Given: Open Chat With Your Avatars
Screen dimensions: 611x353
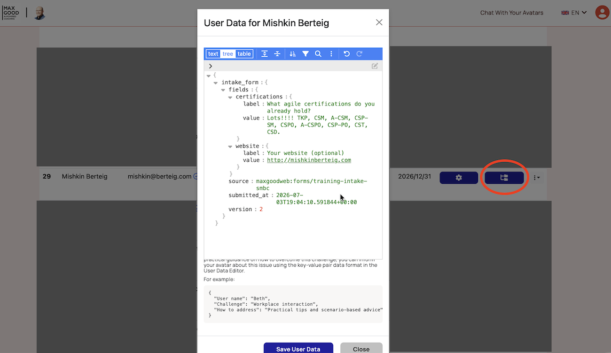Looking at the screenshot, I should [512, 13].
